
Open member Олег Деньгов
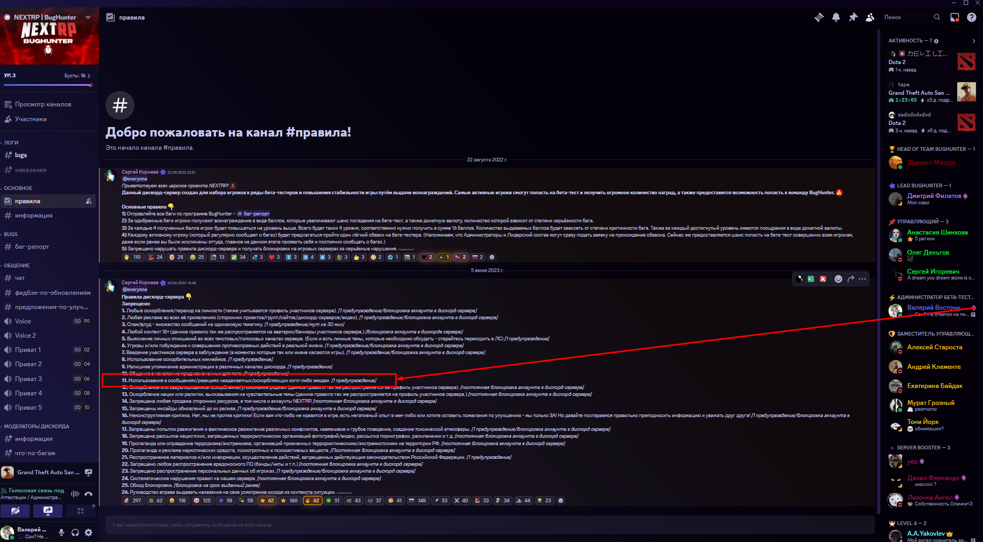932,255
